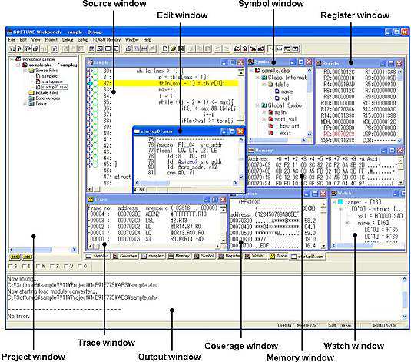Viewport: 411px width, 362px height.
Task: Click the New file toolbar icon
Action: pyautogui.click(x=165, y=48)
